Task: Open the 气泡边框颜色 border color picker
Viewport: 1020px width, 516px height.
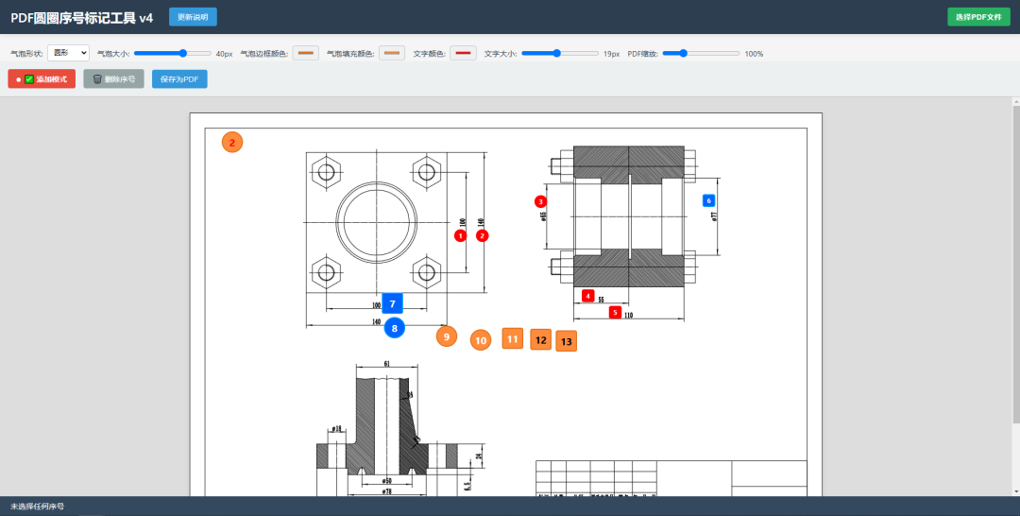Action: 306,53
